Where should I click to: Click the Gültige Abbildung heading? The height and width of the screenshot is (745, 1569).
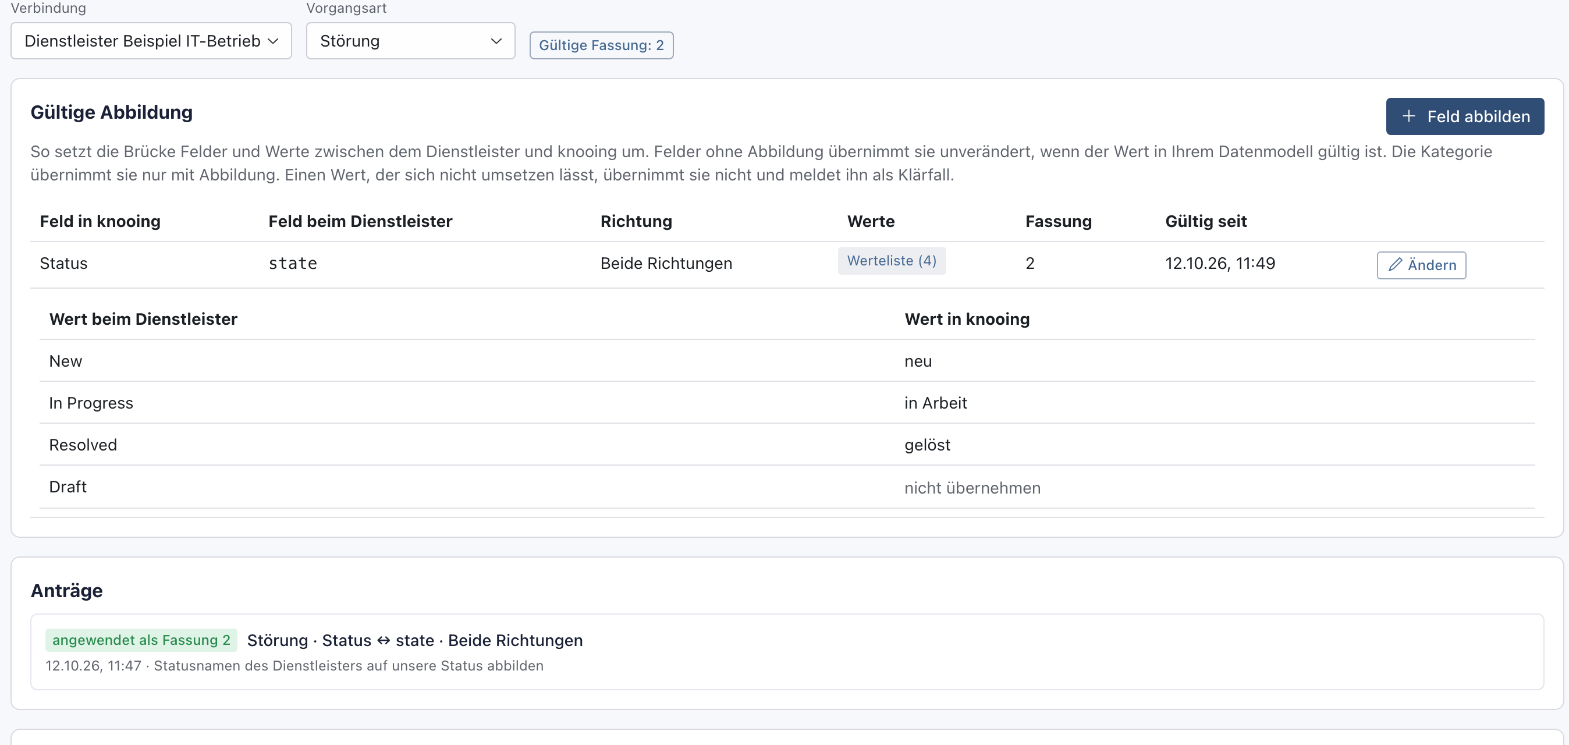click(112, 112)
